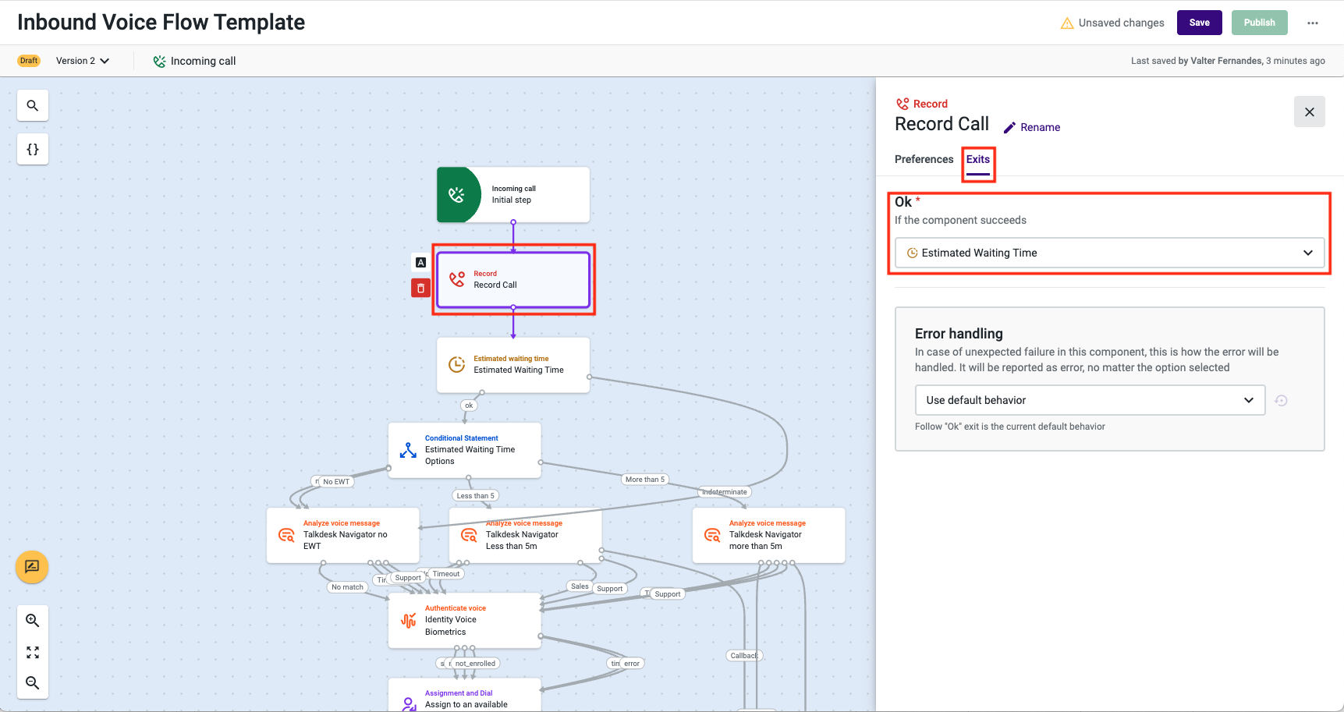Viewport: 1344px width, 712px height.
Task: Click the Conditional Statement branch icon
Action: [408, 450]
